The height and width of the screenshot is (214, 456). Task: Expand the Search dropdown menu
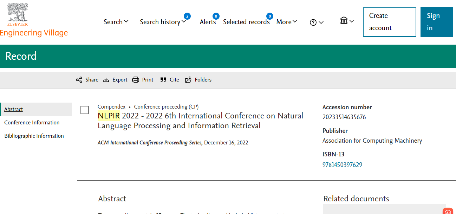tap(116, 22)
